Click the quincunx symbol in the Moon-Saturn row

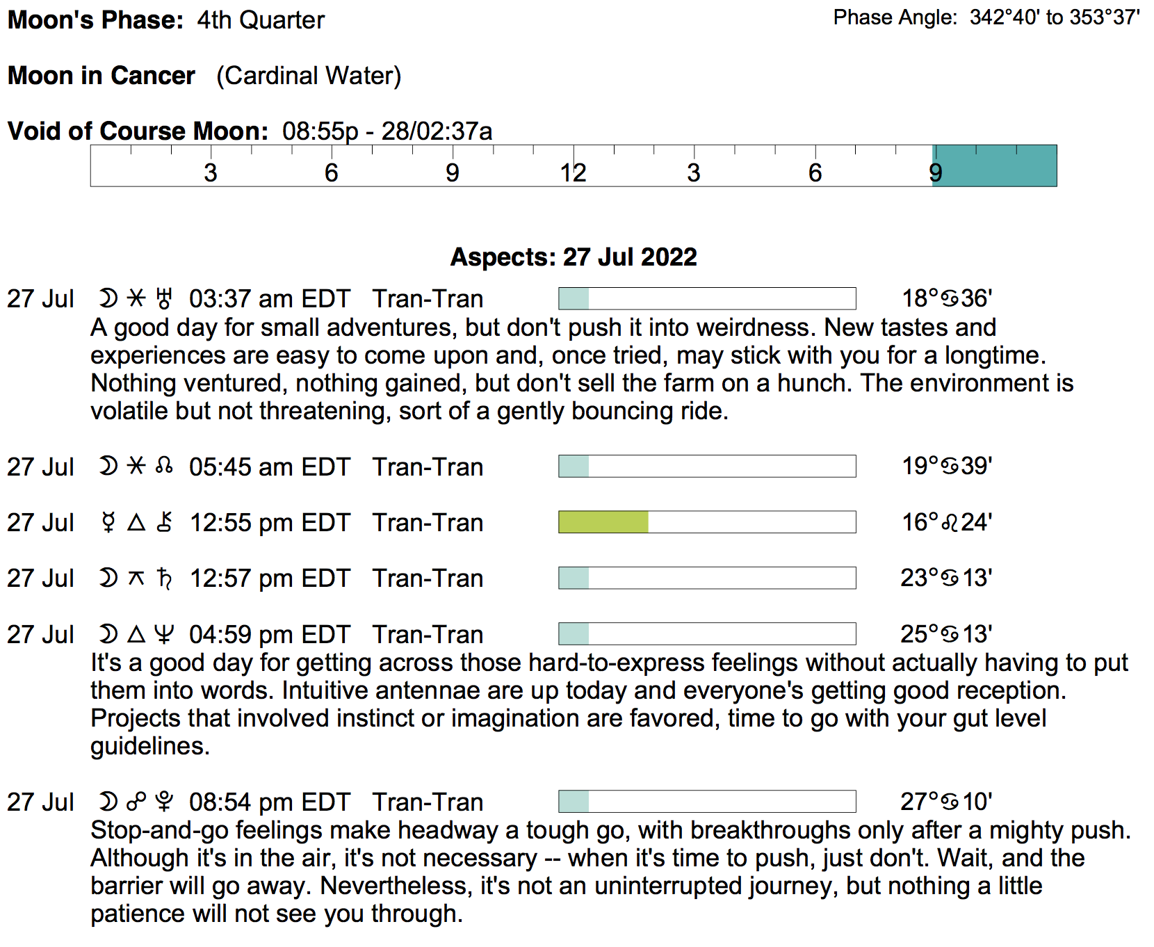pos(136,578)
